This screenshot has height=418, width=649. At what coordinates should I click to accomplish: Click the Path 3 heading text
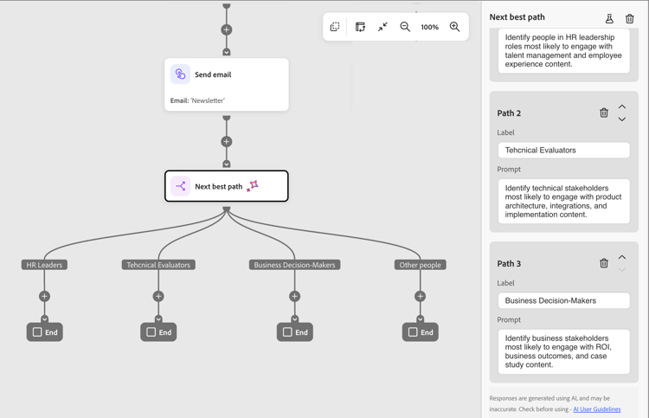(x=509, y=264)
